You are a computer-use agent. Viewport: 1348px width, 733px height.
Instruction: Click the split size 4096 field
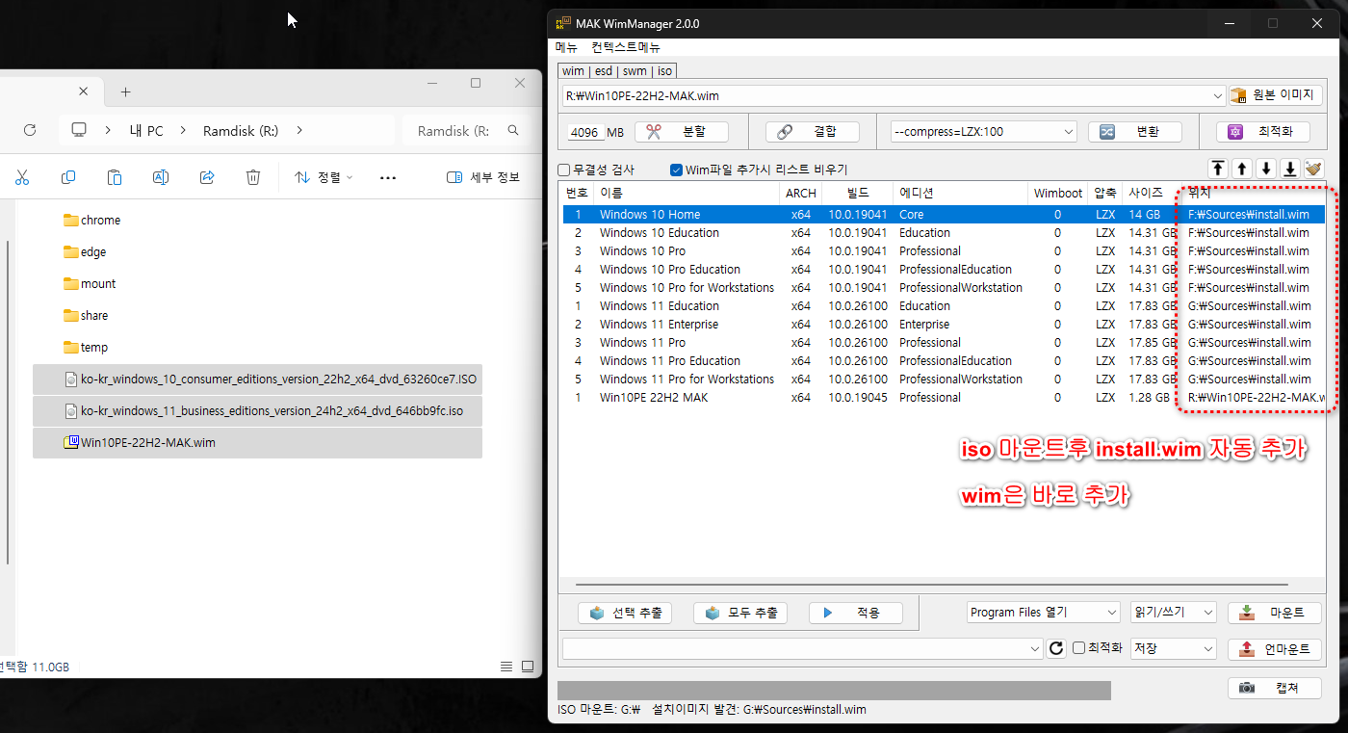coord(584,132)
